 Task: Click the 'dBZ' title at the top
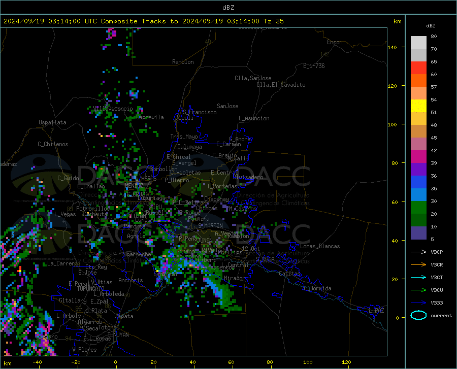click(228, 8)
